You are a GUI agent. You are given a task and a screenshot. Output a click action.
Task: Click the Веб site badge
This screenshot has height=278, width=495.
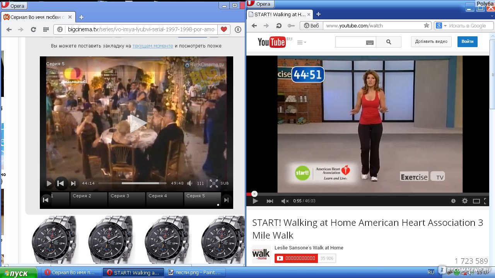(x=312, y=25)
